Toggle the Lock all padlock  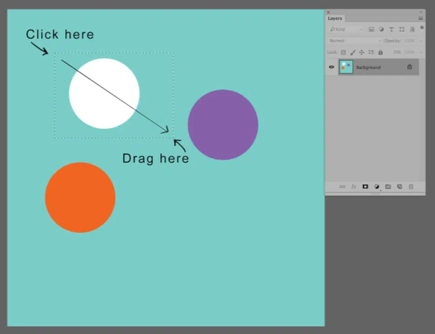pyautogui.click(x=381, y=52)
